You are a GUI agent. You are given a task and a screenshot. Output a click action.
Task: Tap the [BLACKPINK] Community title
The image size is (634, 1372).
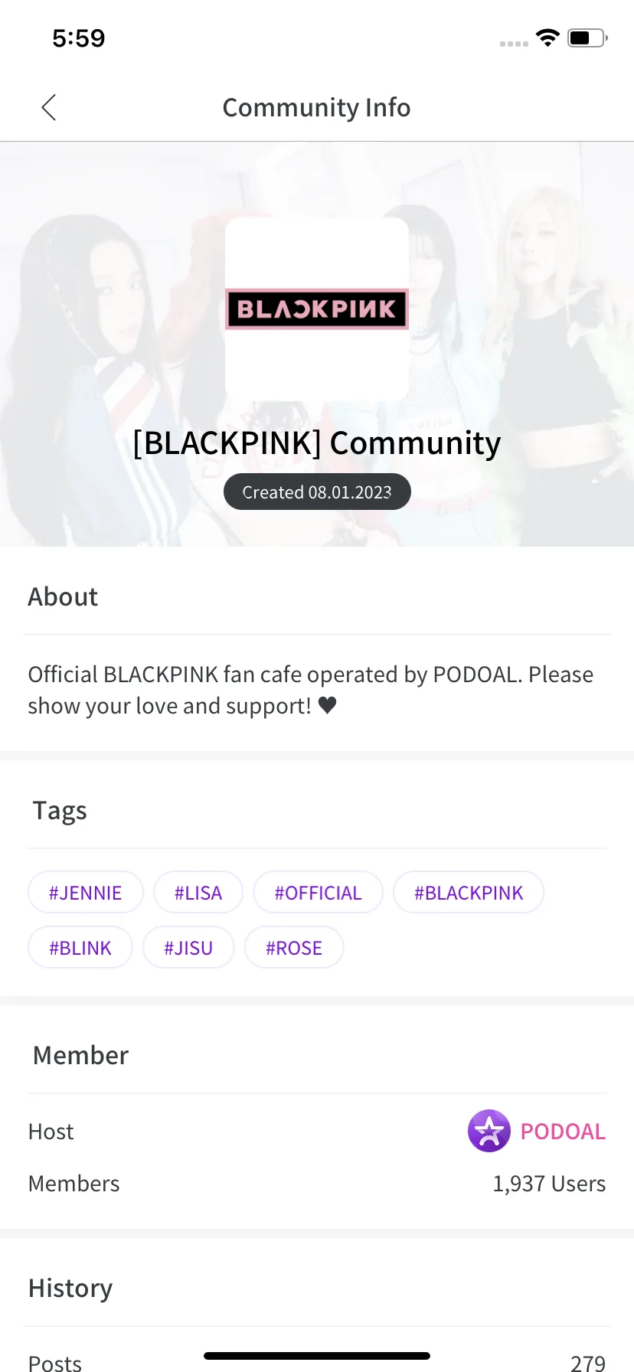click(317, 443)
